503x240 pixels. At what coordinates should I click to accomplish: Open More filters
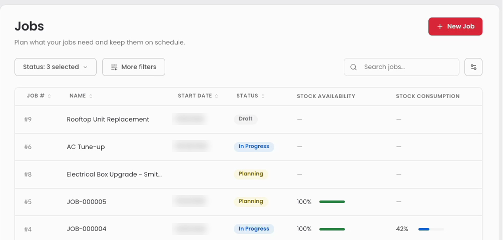tap(134, 67)
